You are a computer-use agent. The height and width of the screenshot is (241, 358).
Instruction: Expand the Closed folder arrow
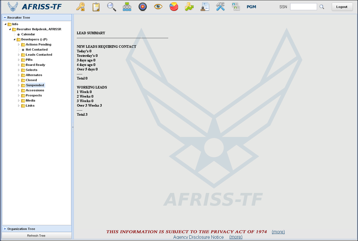click(x=19, y=80)
